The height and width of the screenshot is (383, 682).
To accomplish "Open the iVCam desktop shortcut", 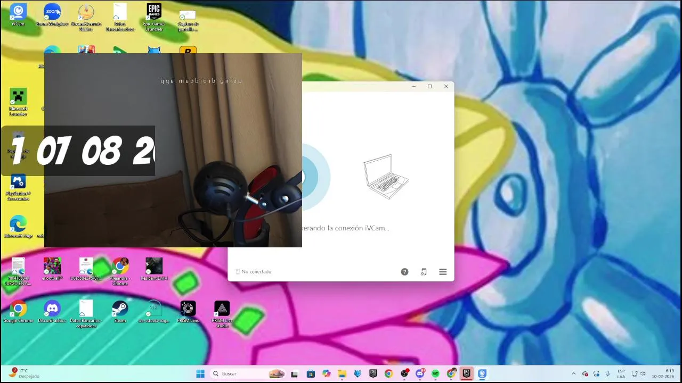I will point(18,15).
